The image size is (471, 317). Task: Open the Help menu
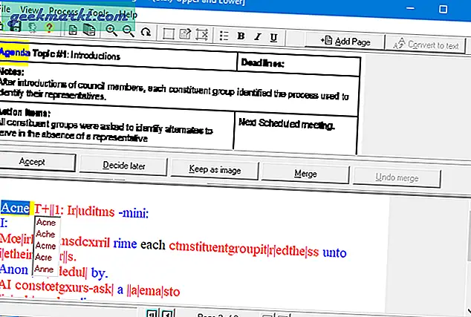(x=129, y=14)
